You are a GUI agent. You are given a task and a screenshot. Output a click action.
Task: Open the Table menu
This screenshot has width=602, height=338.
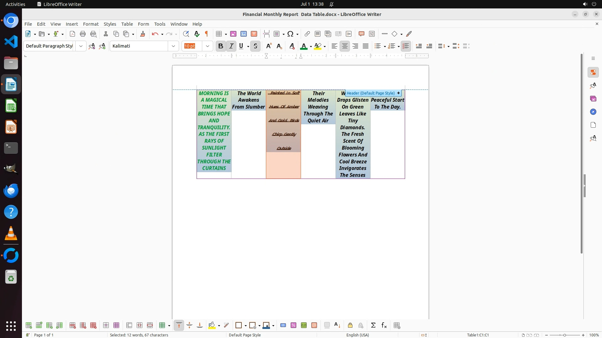coord(127,24)
